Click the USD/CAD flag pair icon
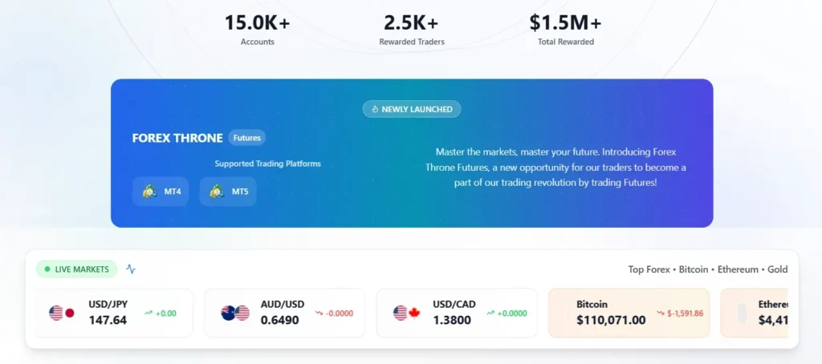The height and width of the screenshot is (364, 822). point(407,313)
